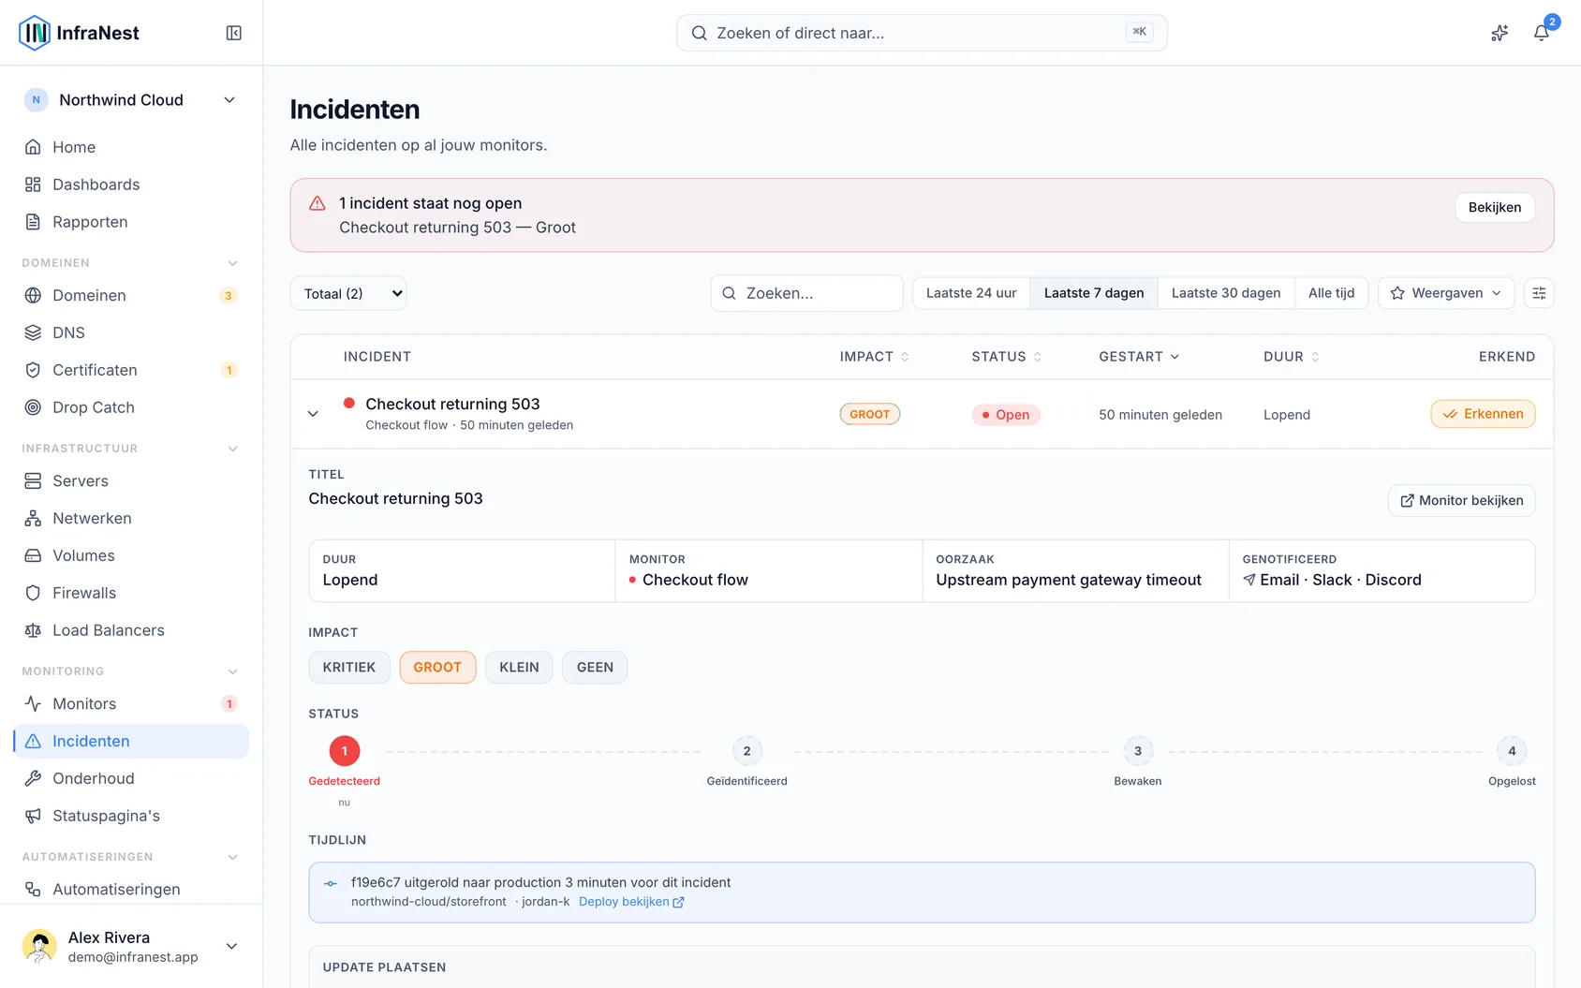
Task: Collapse sidebar with panel icon
Action: [234, 33]
